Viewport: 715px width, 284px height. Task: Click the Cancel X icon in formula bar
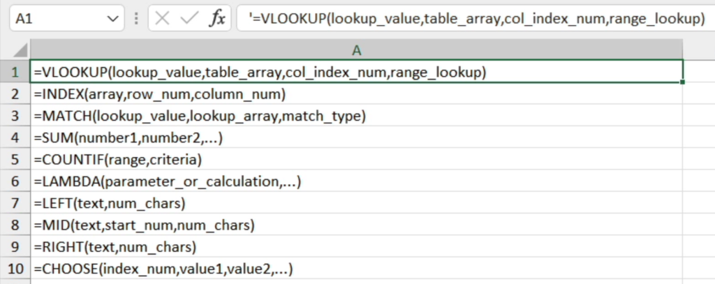[163, 20]
